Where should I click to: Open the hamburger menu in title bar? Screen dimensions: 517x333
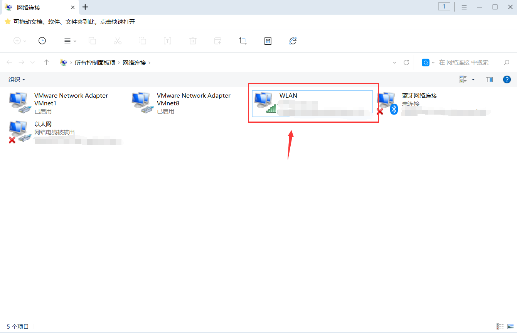click(464, 7)
